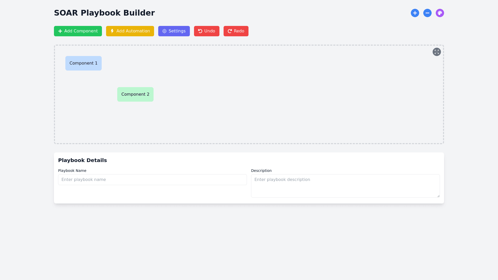
Task: Click into the Description text area
Action: click(x=345, y=186)
